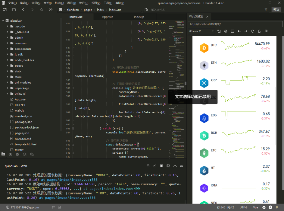Go back in the built-in Web browser
This screenshot has width=284, height=211.
point(239,31)
